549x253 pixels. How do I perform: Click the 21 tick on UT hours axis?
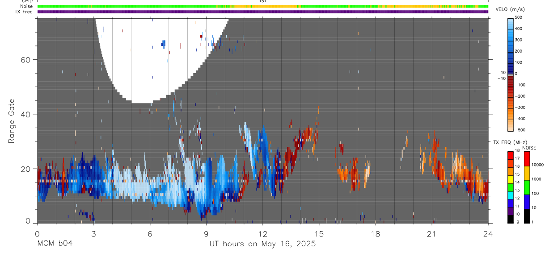tap(431, 233)
